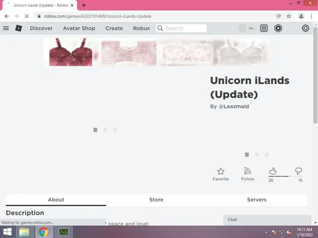Switch to the Store tab
Viewport: 318px width, 238px height.
tap(157, 200)
